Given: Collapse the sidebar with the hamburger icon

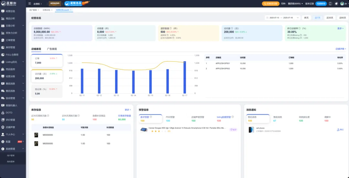Looking at the screenshot, I should click(x=30, y=4).
